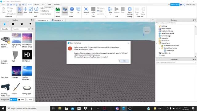
Task: Switch to the HOME ribbon tab
Action: 30,4
